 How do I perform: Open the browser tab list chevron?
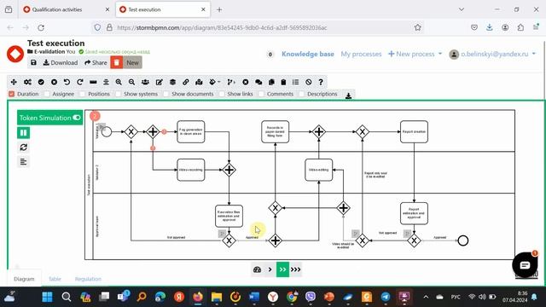462,9
